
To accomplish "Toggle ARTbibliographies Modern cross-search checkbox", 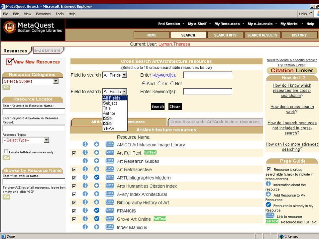I will tap(74, 178).
